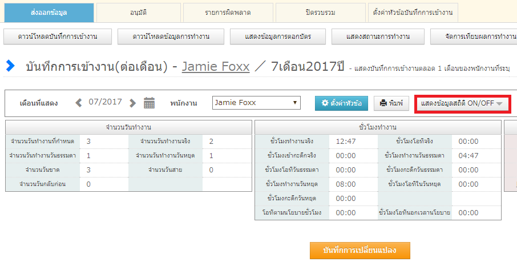The height and width of the screenshot is (270, 517).
Task: Open ตั้งค่าหัวข้อบันทึกการเข้างาน tab
Action: coord(413,13)
